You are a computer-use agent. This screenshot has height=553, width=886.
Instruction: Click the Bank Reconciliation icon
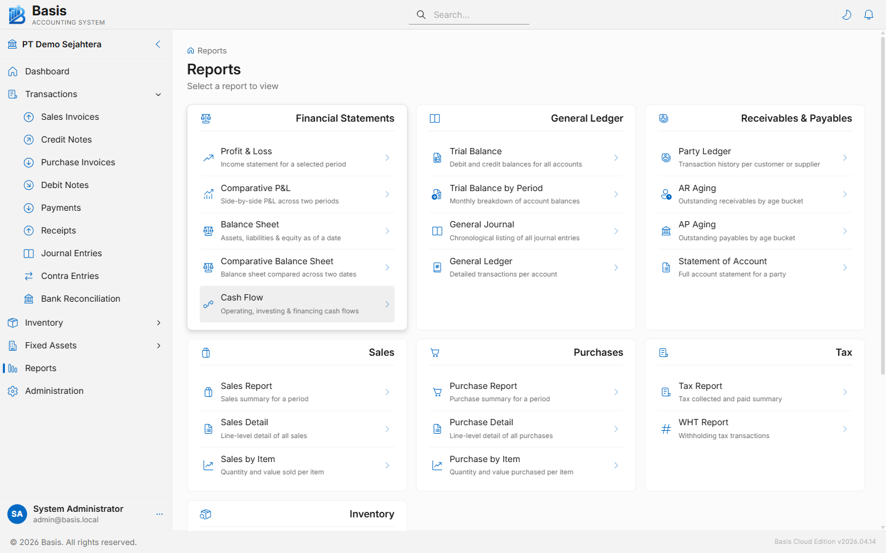28,299
